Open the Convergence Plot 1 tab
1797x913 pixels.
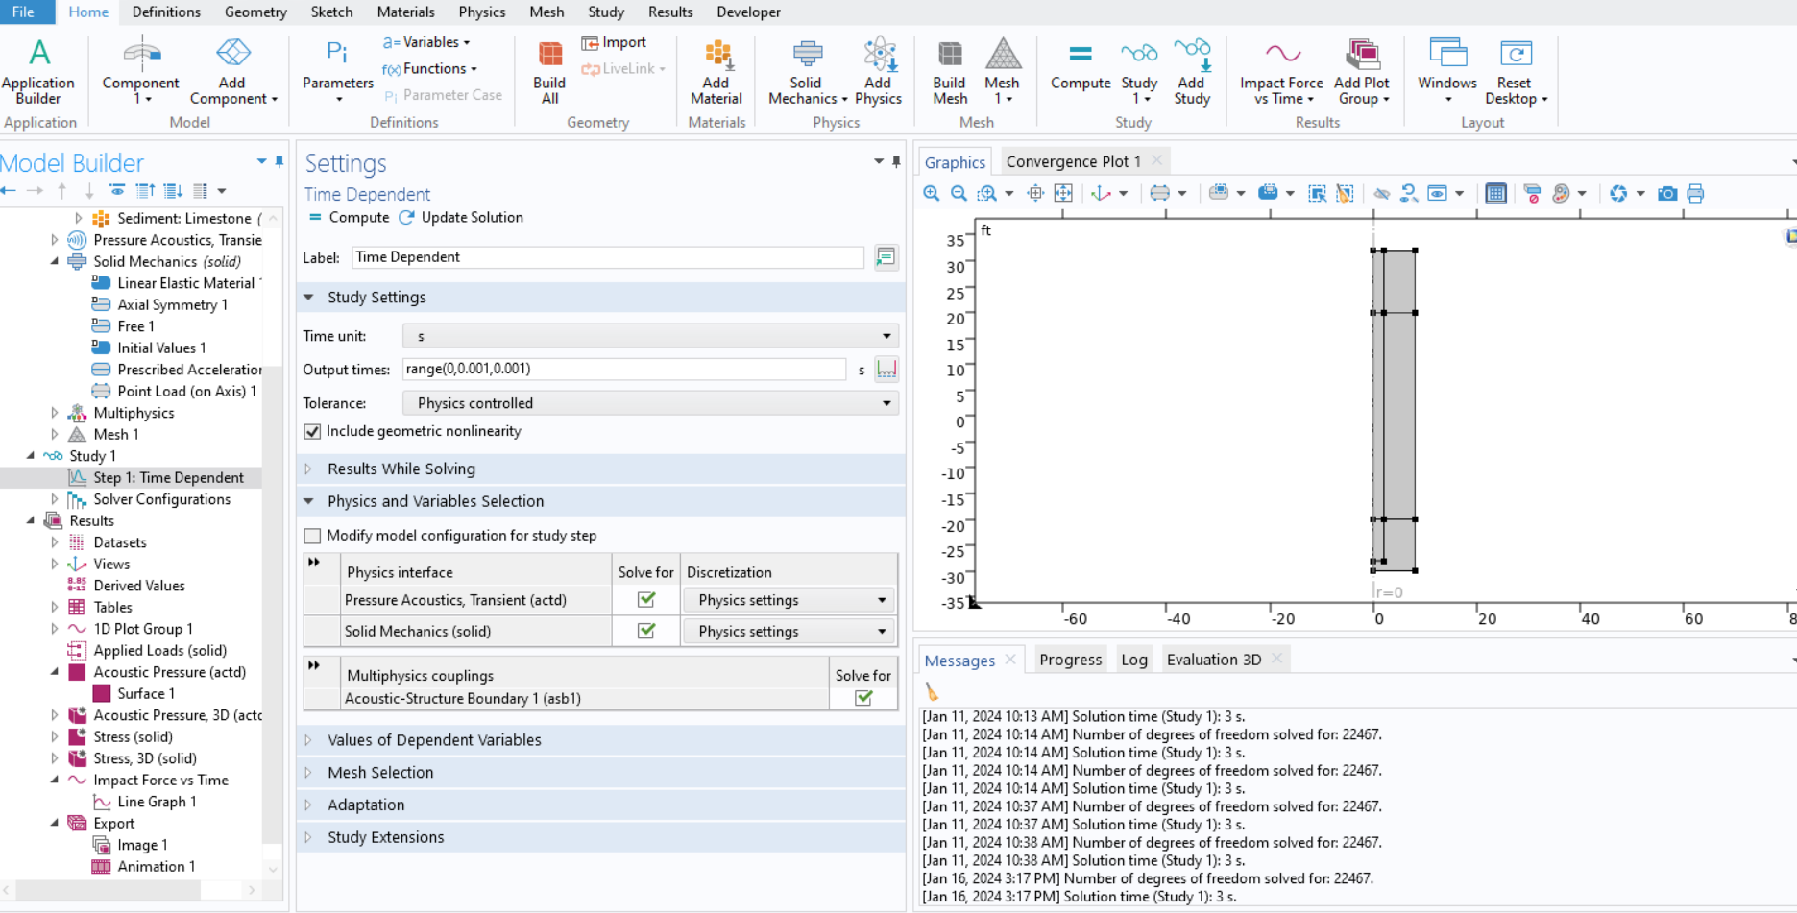pos(1074,161)
